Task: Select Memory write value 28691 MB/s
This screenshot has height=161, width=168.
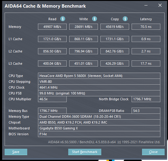Action: coord(84,27)
